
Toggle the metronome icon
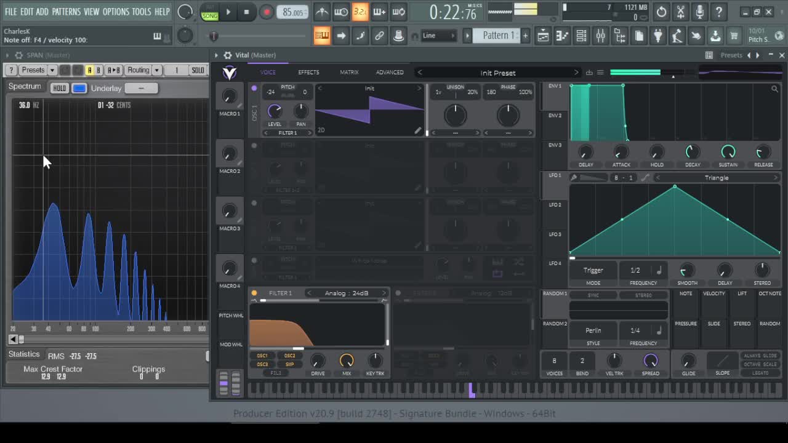pos(321,12)
